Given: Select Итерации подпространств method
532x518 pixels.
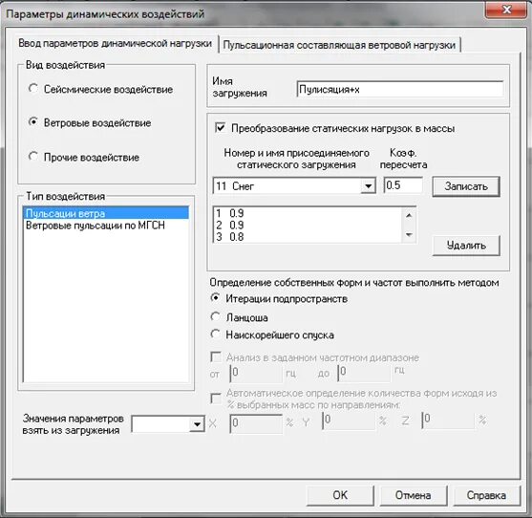Looking at the screenshot, I should (x=215, y=298).
